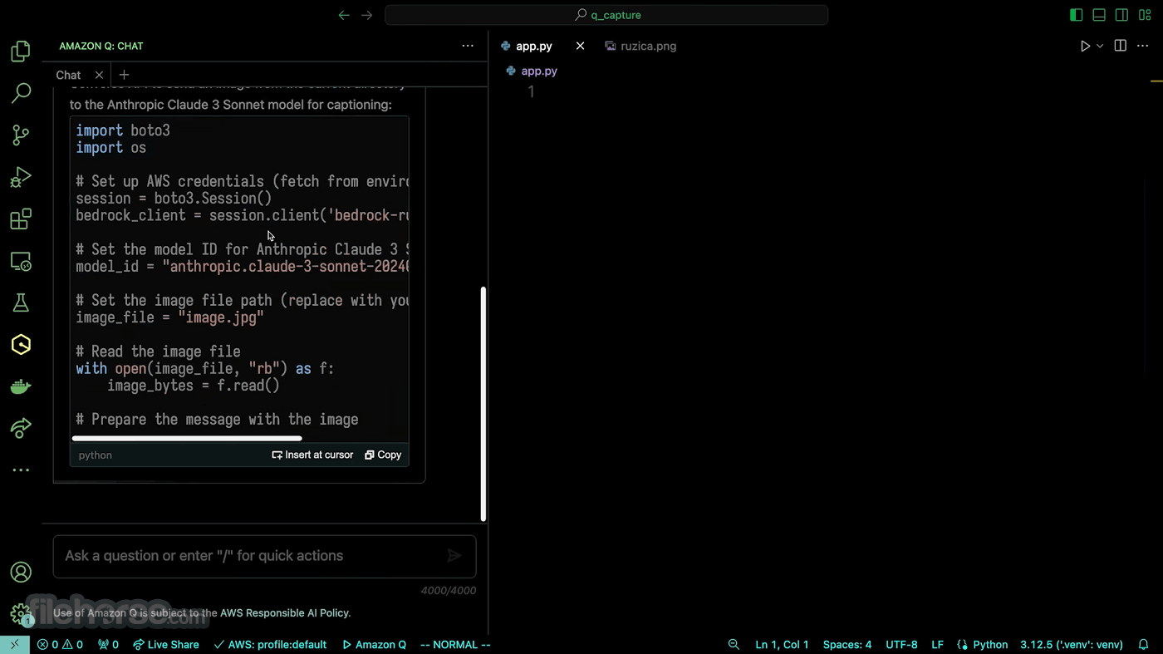Open the Live Share arrow view
The height and width of the screenshot is (654, 1163).
21,428
